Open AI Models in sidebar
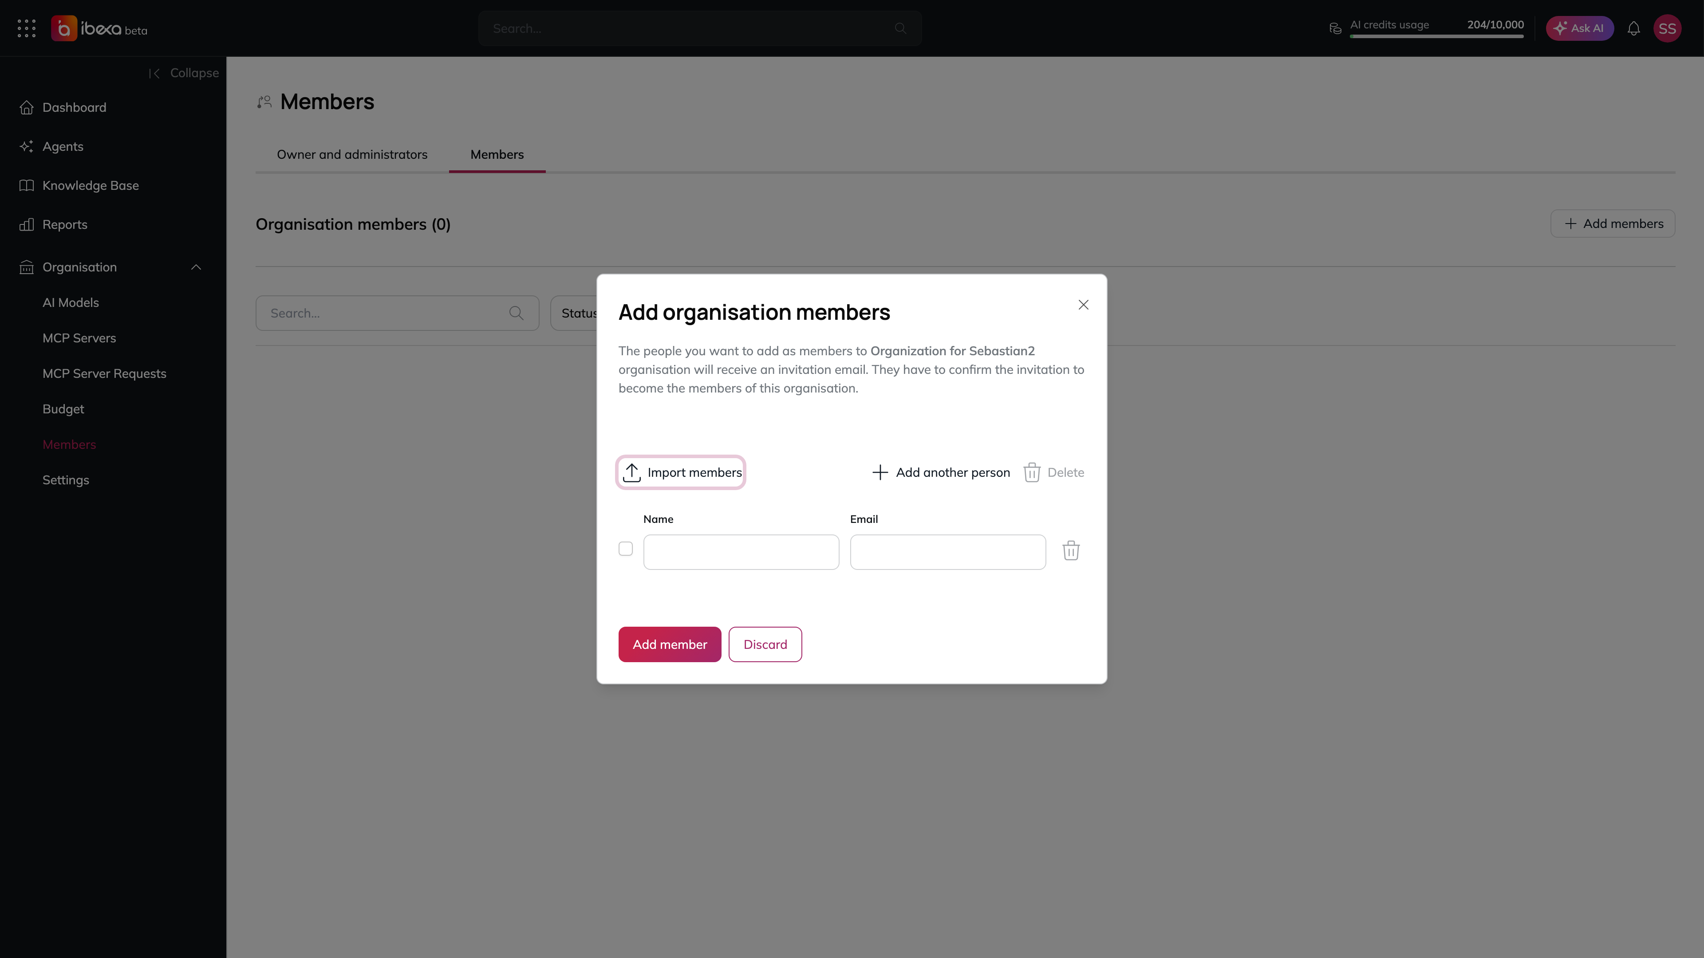Image resolution: width=1704 pixels, height=958 pixels. tap(71, 303)
